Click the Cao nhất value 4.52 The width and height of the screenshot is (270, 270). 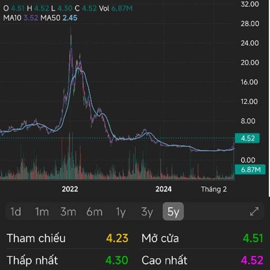[252, 260]
